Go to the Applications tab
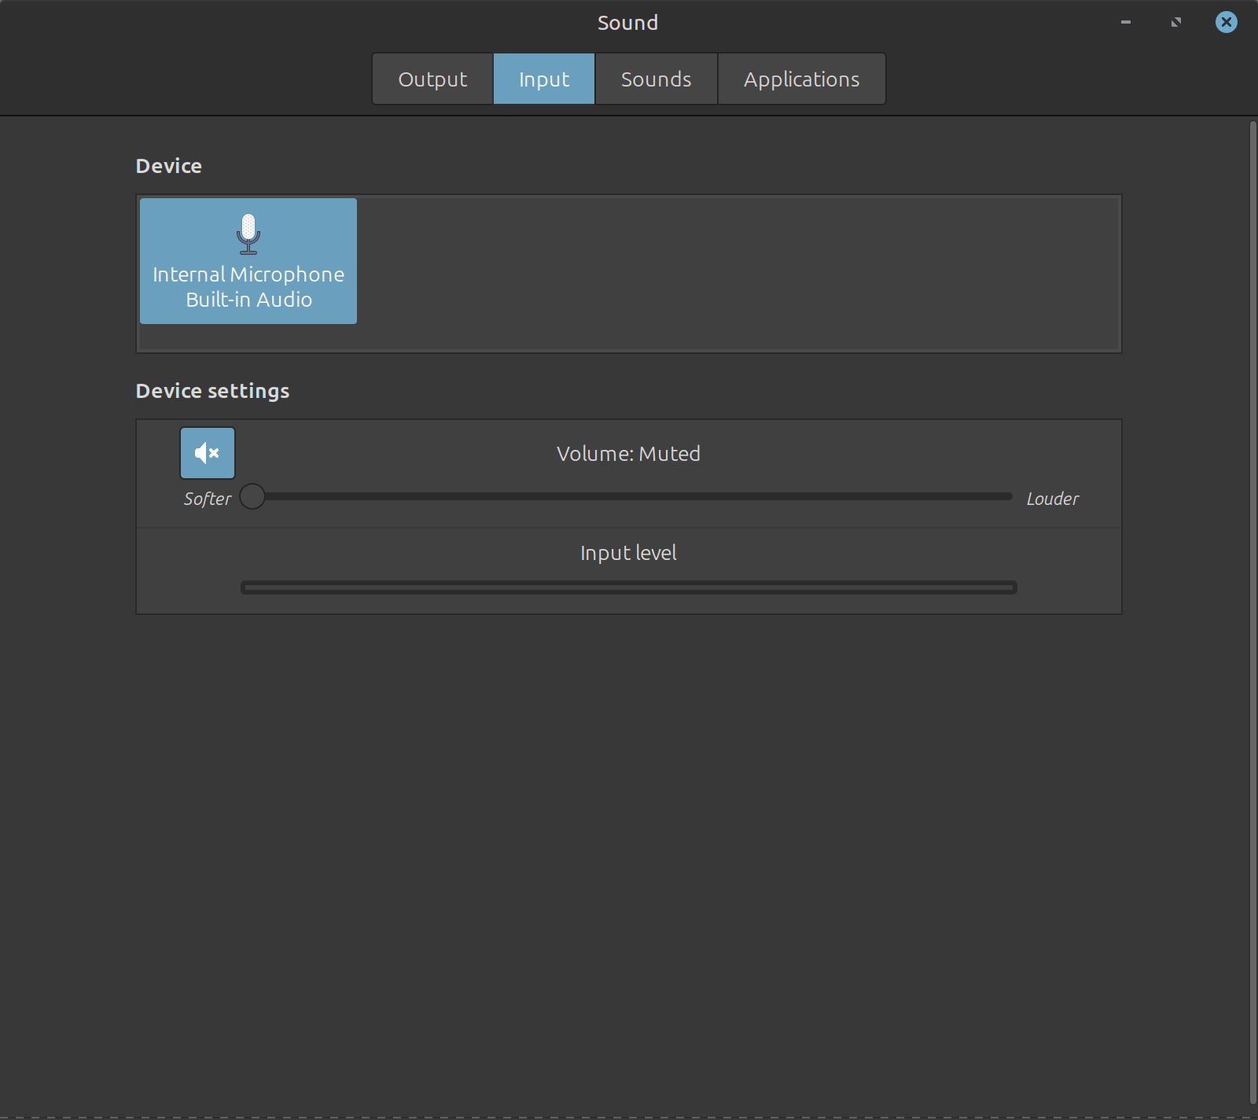This screenshot has width=1258, height=1120. click(x=801, y=79)
